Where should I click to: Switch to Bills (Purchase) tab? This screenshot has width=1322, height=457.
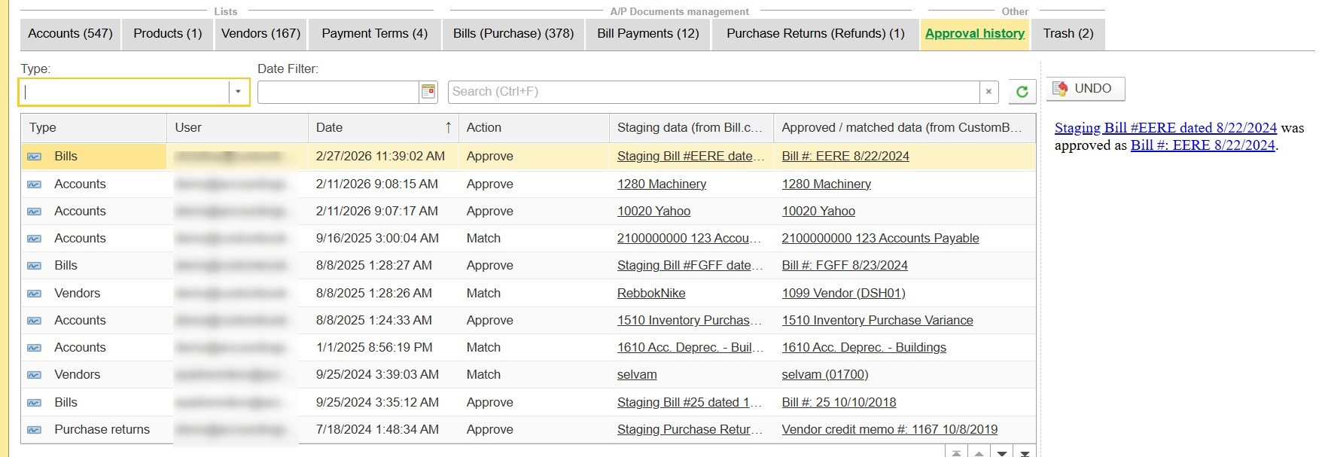(513, 34)
